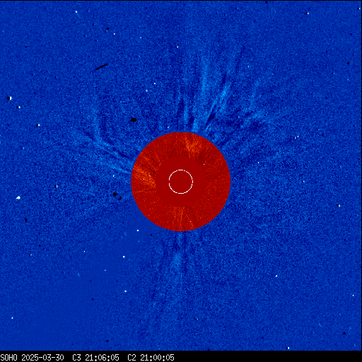Click the large black oval spot

(x=134, y=119)
